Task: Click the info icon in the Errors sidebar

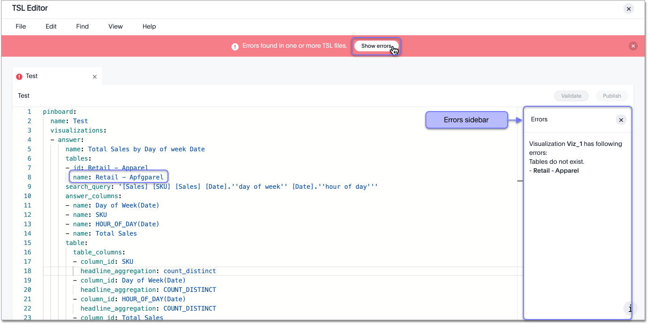Action: [x=629, y=308]
